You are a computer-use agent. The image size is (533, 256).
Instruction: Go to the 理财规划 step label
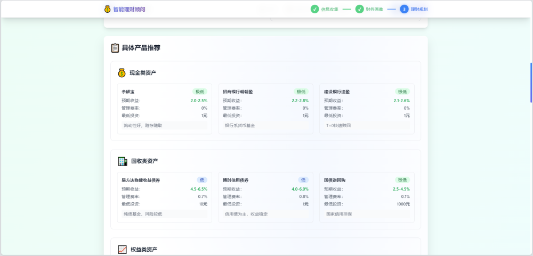pos(419,10)
